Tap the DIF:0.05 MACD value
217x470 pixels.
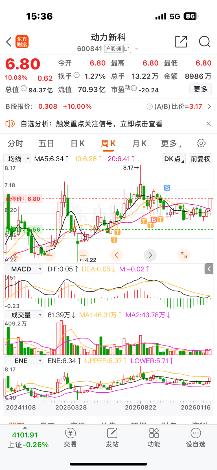(x=63, y=269)
